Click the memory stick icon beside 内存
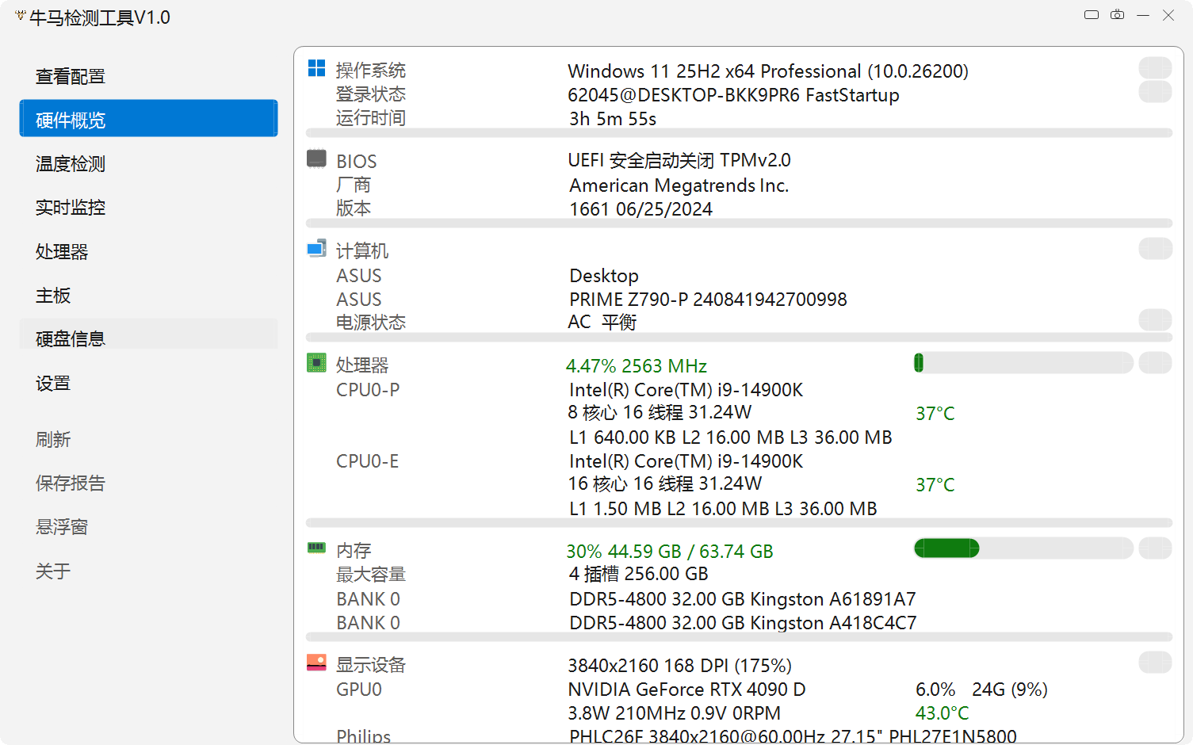The height and width of the screenshot is (745, 1193). (316, 547)
